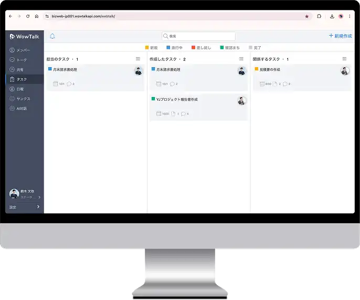Screen dimensions: 360x300
Task: Click the 差し戻し red status legend
Action: (202, 48)
